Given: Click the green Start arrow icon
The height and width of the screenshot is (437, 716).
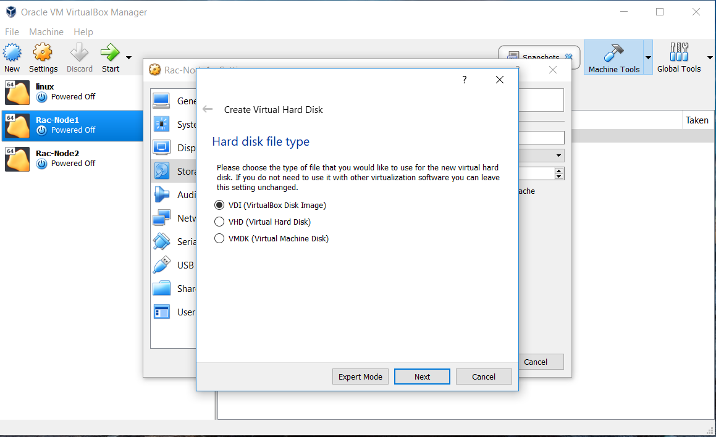Looking at the screenshot, I should pos(110,52).
